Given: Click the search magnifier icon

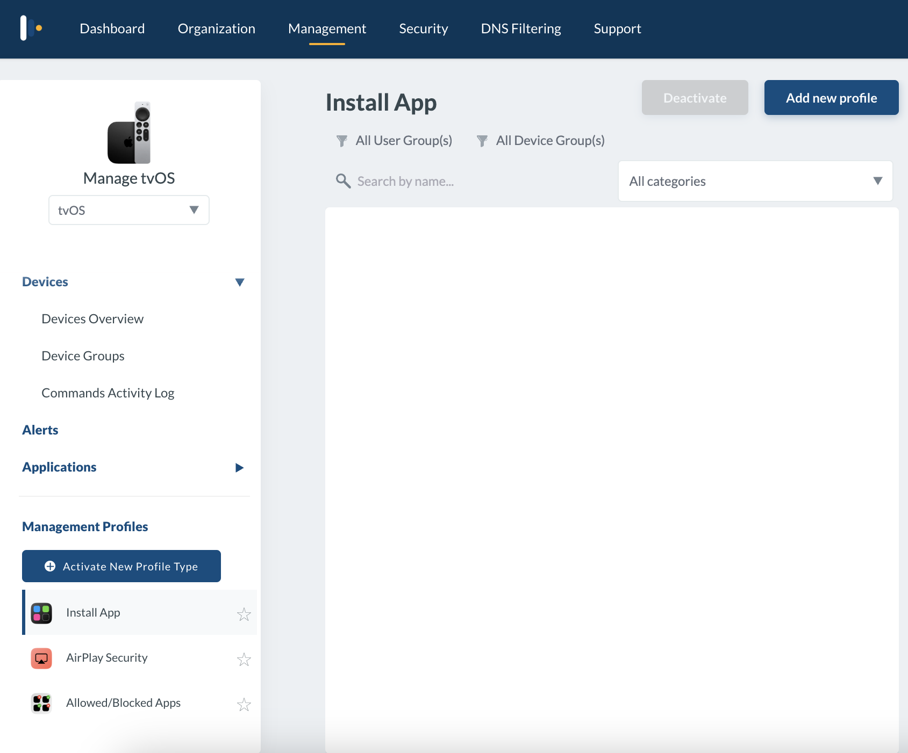Looking at the screenshot, I should [x=343, y=181].
